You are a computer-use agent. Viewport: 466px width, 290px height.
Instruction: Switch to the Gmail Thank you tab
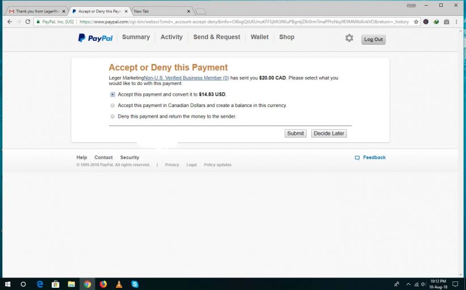[x=34, y=11]
